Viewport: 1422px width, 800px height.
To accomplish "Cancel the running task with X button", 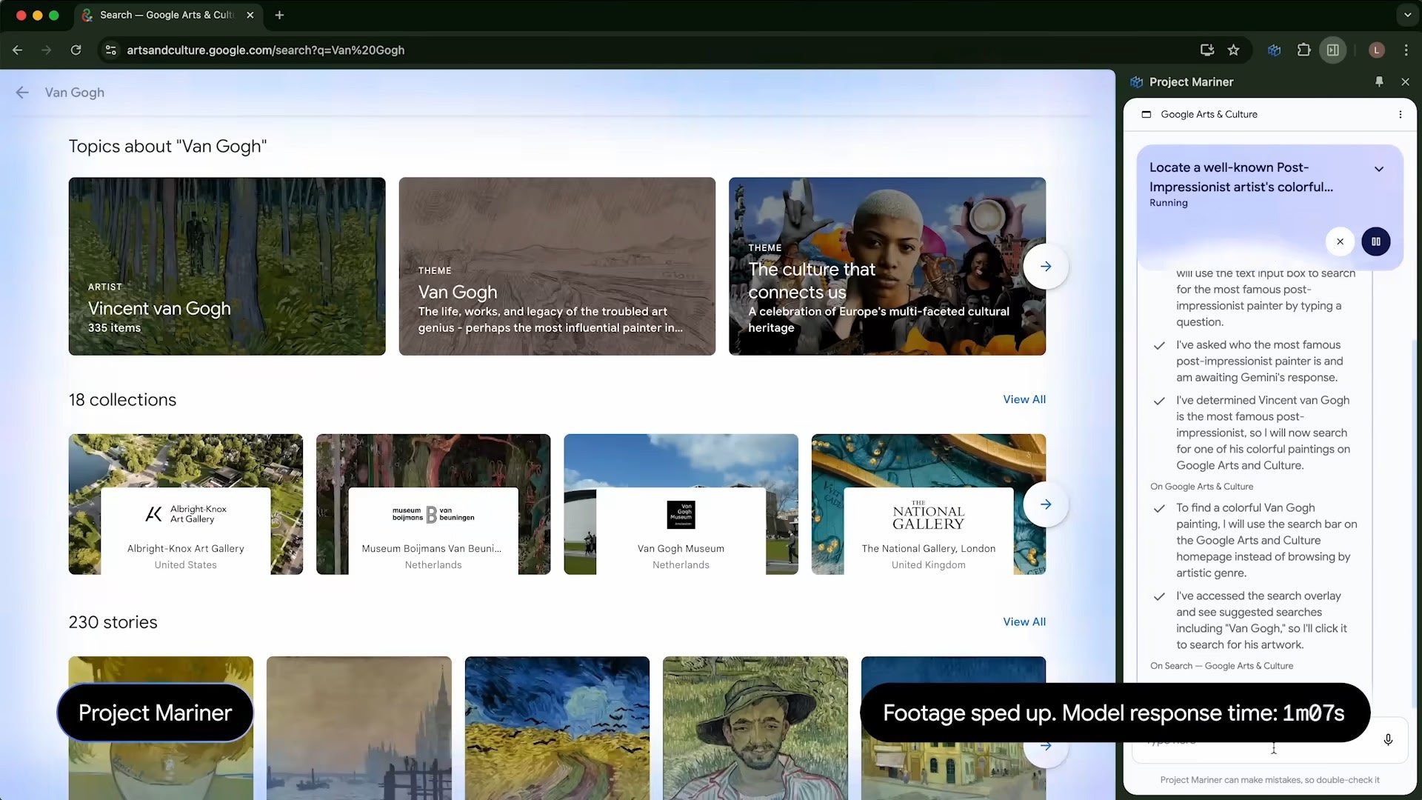I will pyautogui.click(x=1340, y=241).
